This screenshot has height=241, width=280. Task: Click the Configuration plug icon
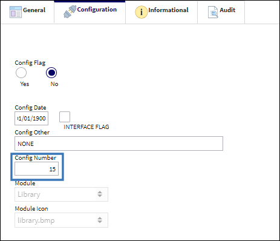pyautogui.click(x=70, y=12)
